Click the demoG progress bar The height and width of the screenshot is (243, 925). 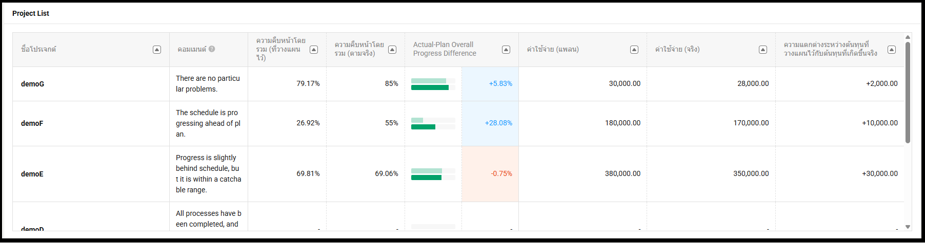click(x=433, y=84)
